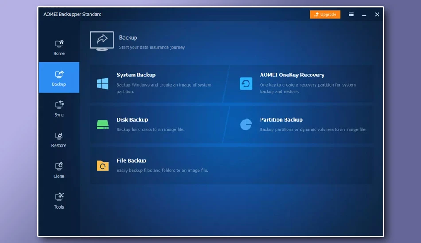The image size is (421, 243).
Task: Choose the System Backup title
Action: pyautogui.click(x=136, y=75)
